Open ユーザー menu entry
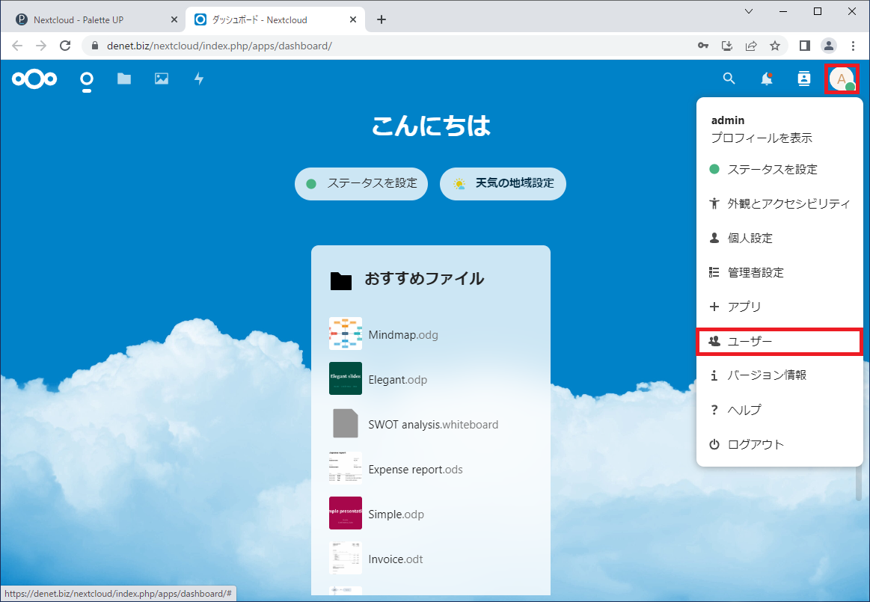 (779, 341)
